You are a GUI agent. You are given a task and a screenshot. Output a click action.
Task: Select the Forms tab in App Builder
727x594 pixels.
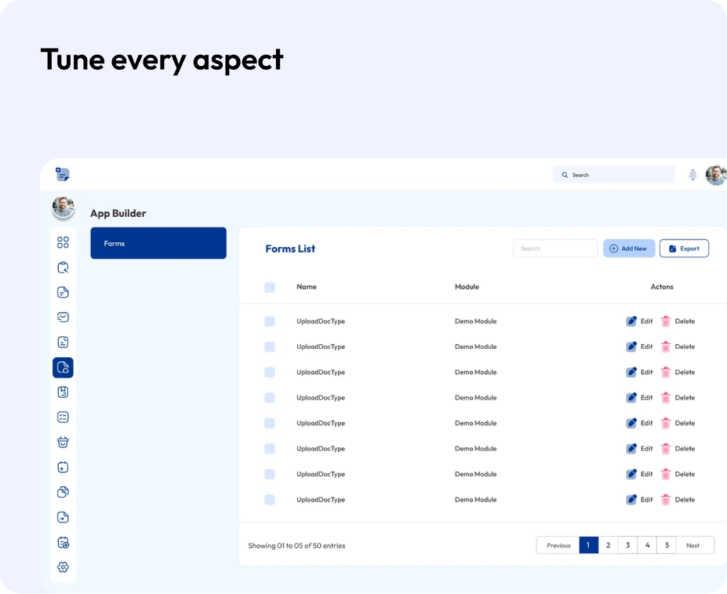(158, 243)
